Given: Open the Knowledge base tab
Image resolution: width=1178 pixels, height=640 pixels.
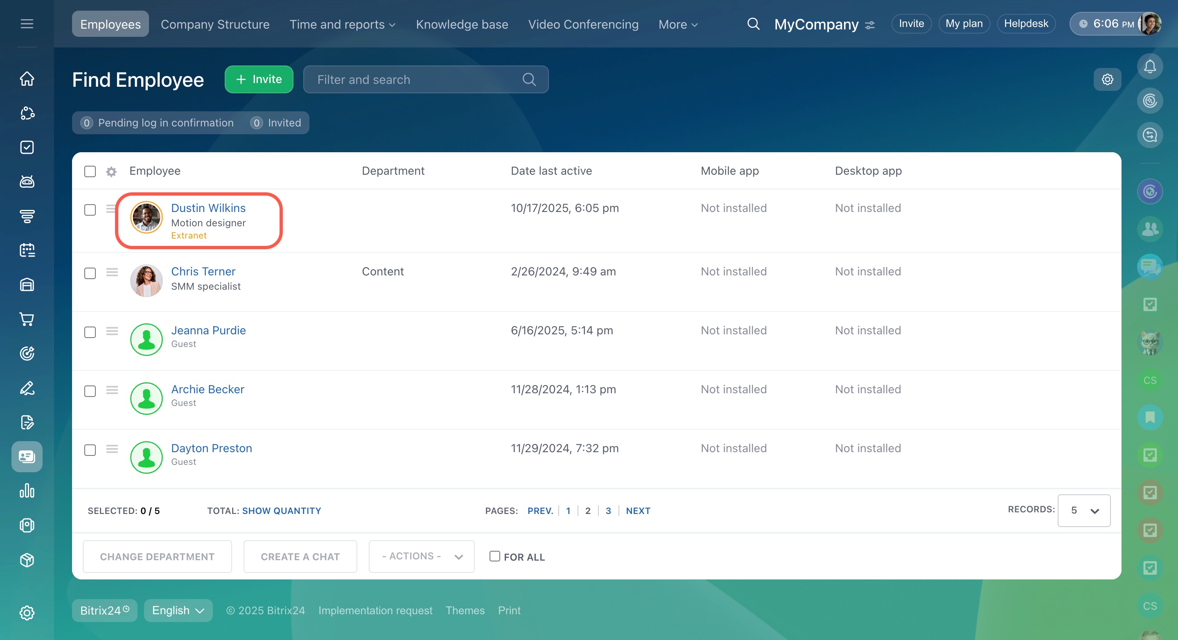Looking at the screenshot, I should (462, 24).
